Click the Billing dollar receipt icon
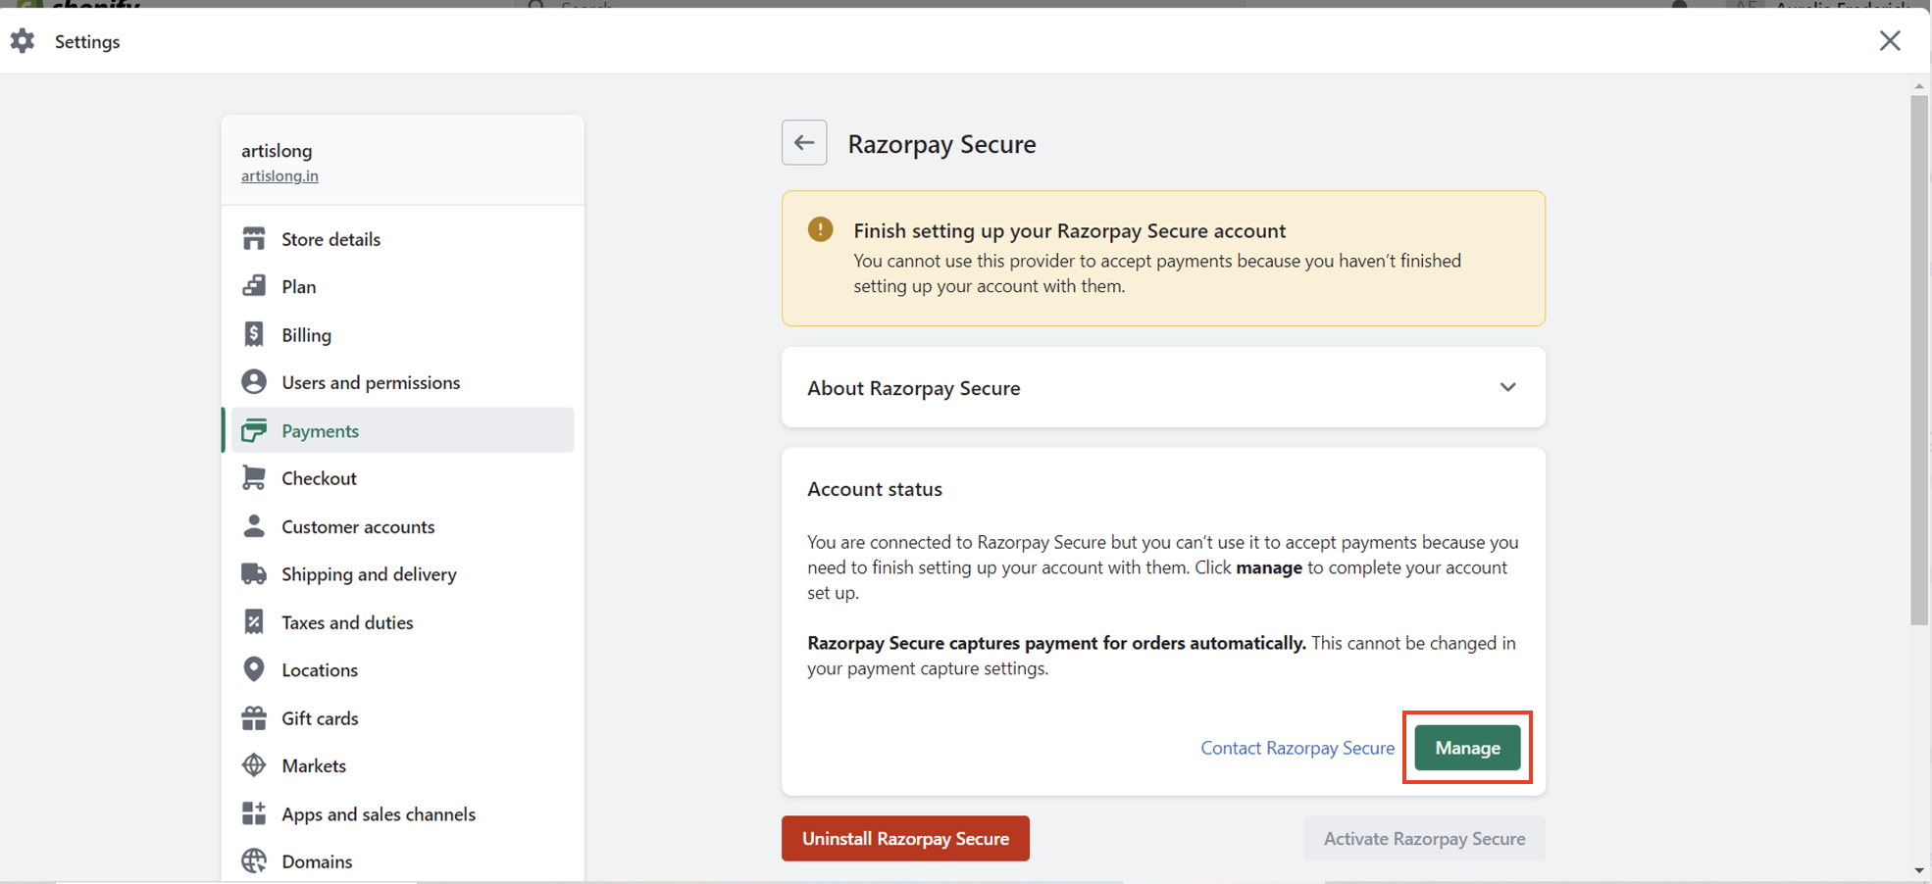The image size is (1932, 884). pos(254,334)
